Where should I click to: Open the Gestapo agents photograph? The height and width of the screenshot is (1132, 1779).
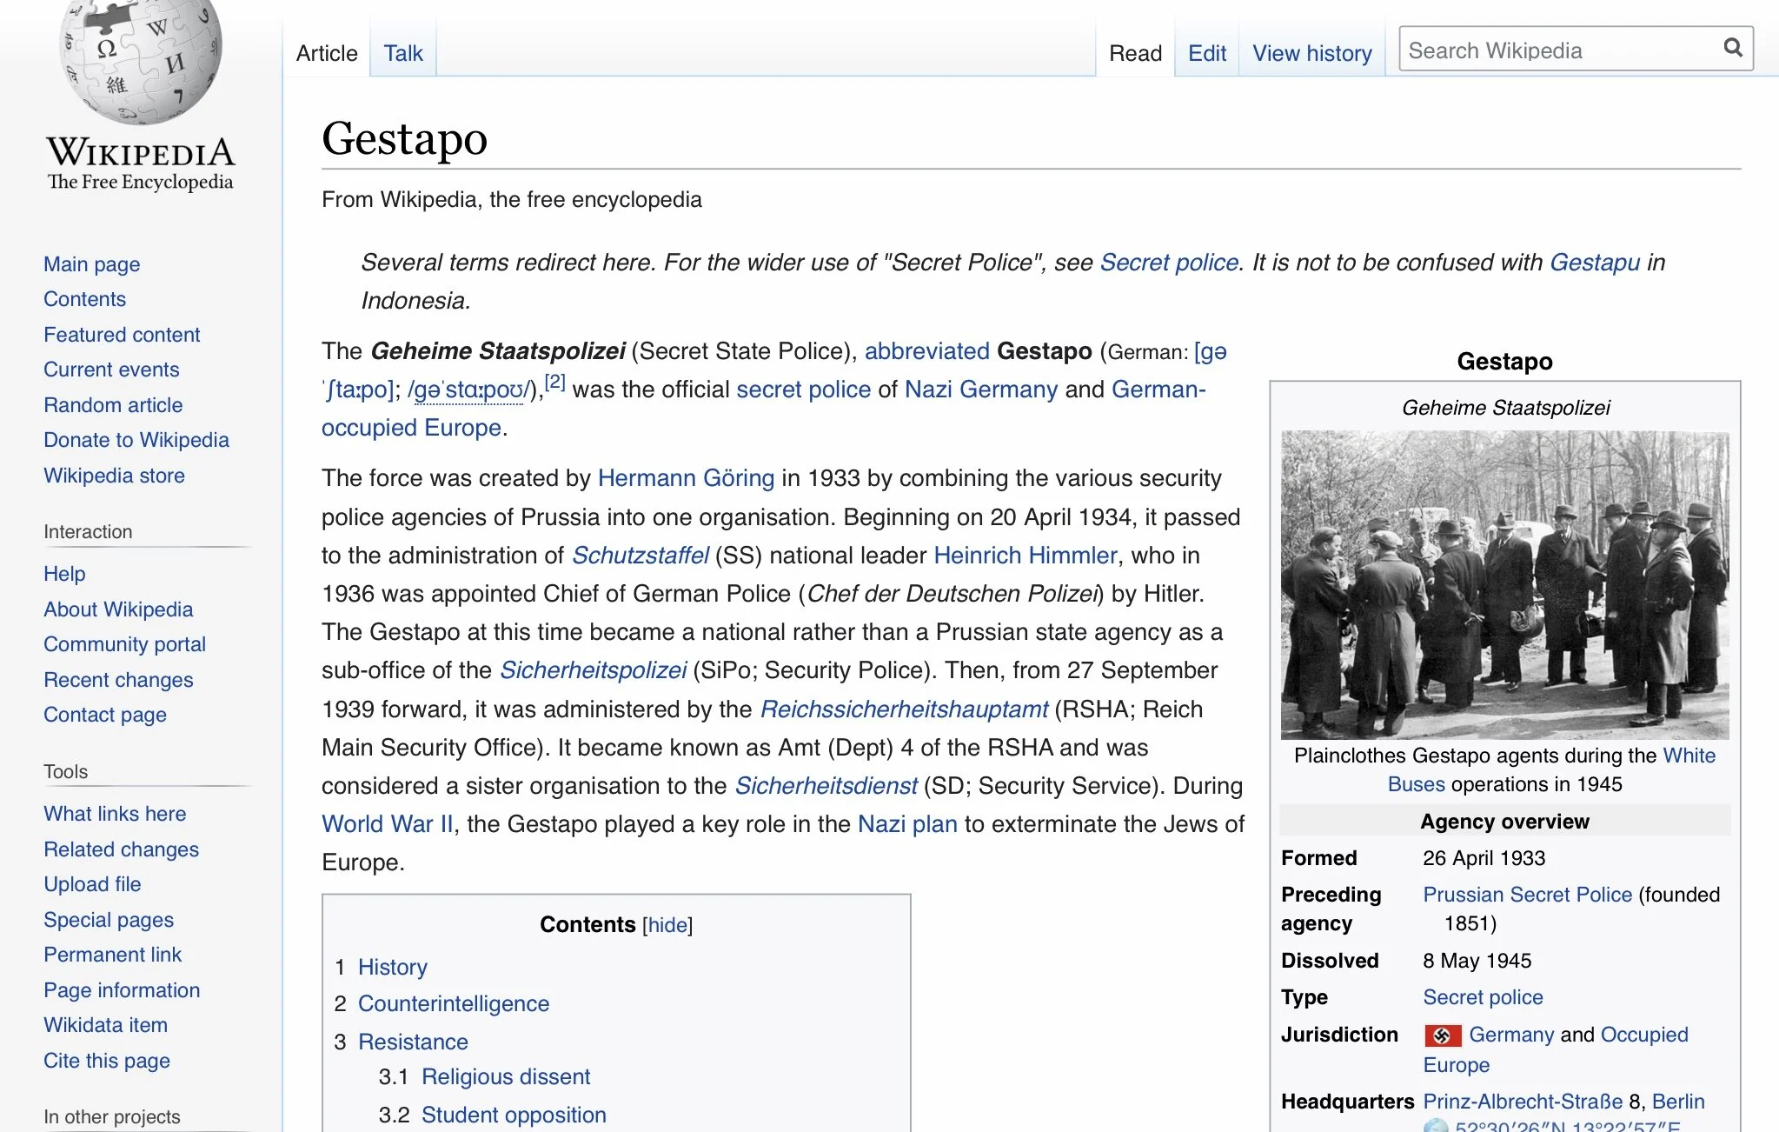click(1504, 584)
